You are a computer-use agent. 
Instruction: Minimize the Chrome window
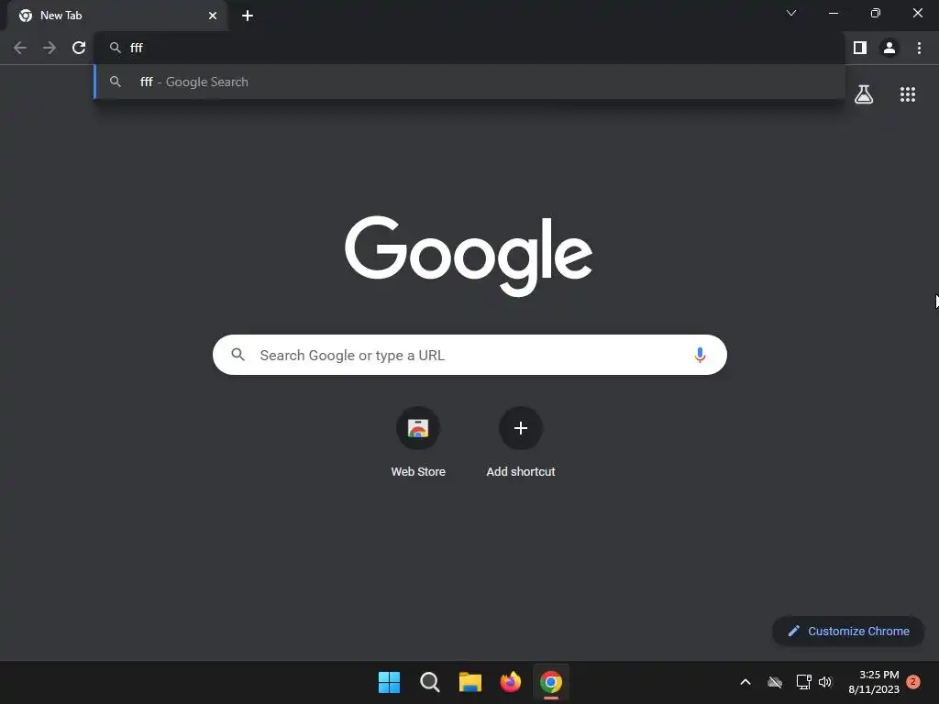(833, 13)
